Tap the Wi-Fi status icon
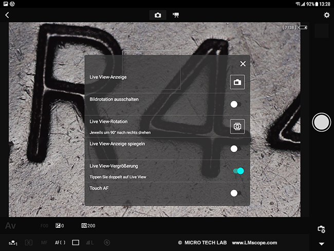This screenshot has width=334, height=251. [x=298, y=4]
